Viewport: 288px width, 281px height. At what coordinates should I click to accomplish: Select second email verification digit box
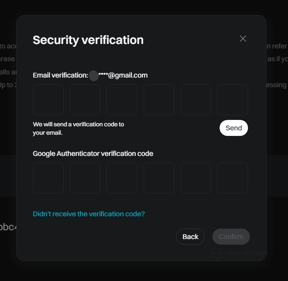pyautogui.click(x=85, y=100)
